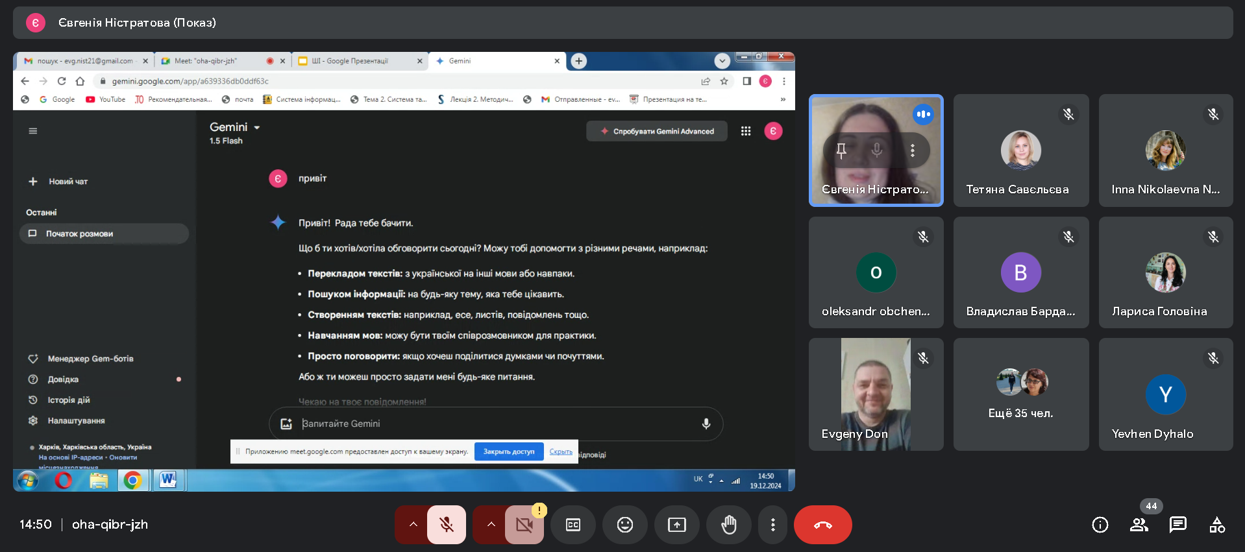Open Налаштування settings in Gemini
Screen dimensions: 1245x552
[67, 421]
